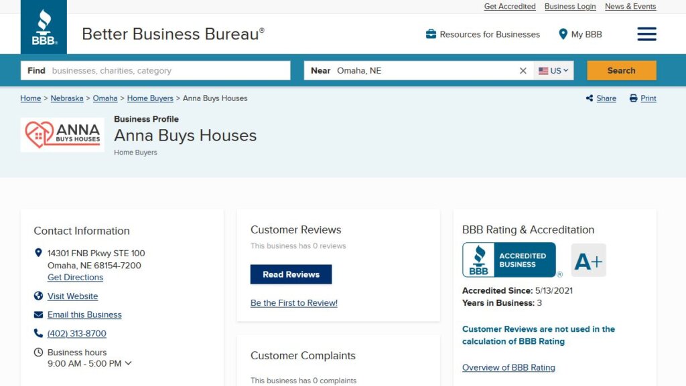Viewport: 686px width, 386px height.
Task: Click the Print link
Action: [648, 98]
